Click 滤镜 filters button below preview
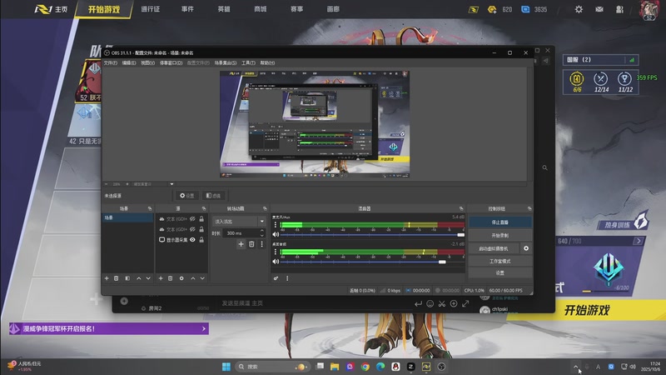666x375 pixels. 213,196
